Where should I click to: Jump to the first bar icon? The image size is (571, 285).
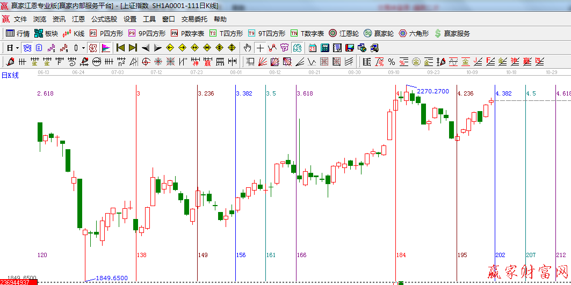(x=120, y=48)
